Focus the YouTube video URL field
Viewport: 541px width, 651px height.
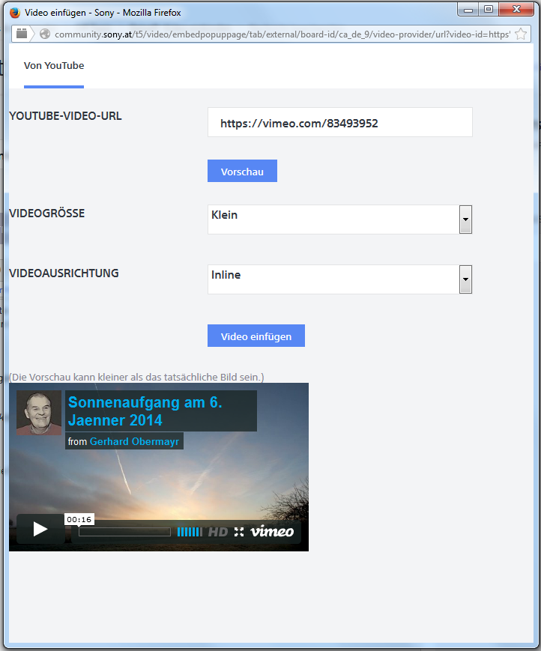click(x=339, y=123)
